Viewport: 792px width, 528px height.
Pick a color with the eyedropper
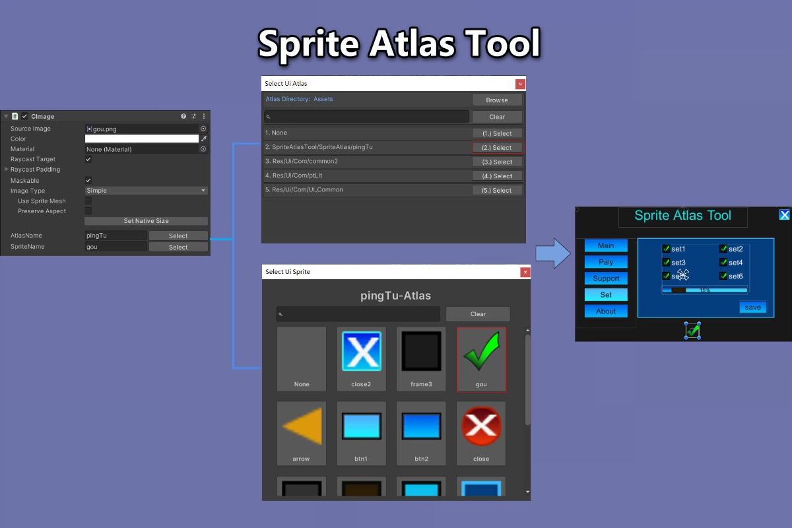click(x=204, y=139)
